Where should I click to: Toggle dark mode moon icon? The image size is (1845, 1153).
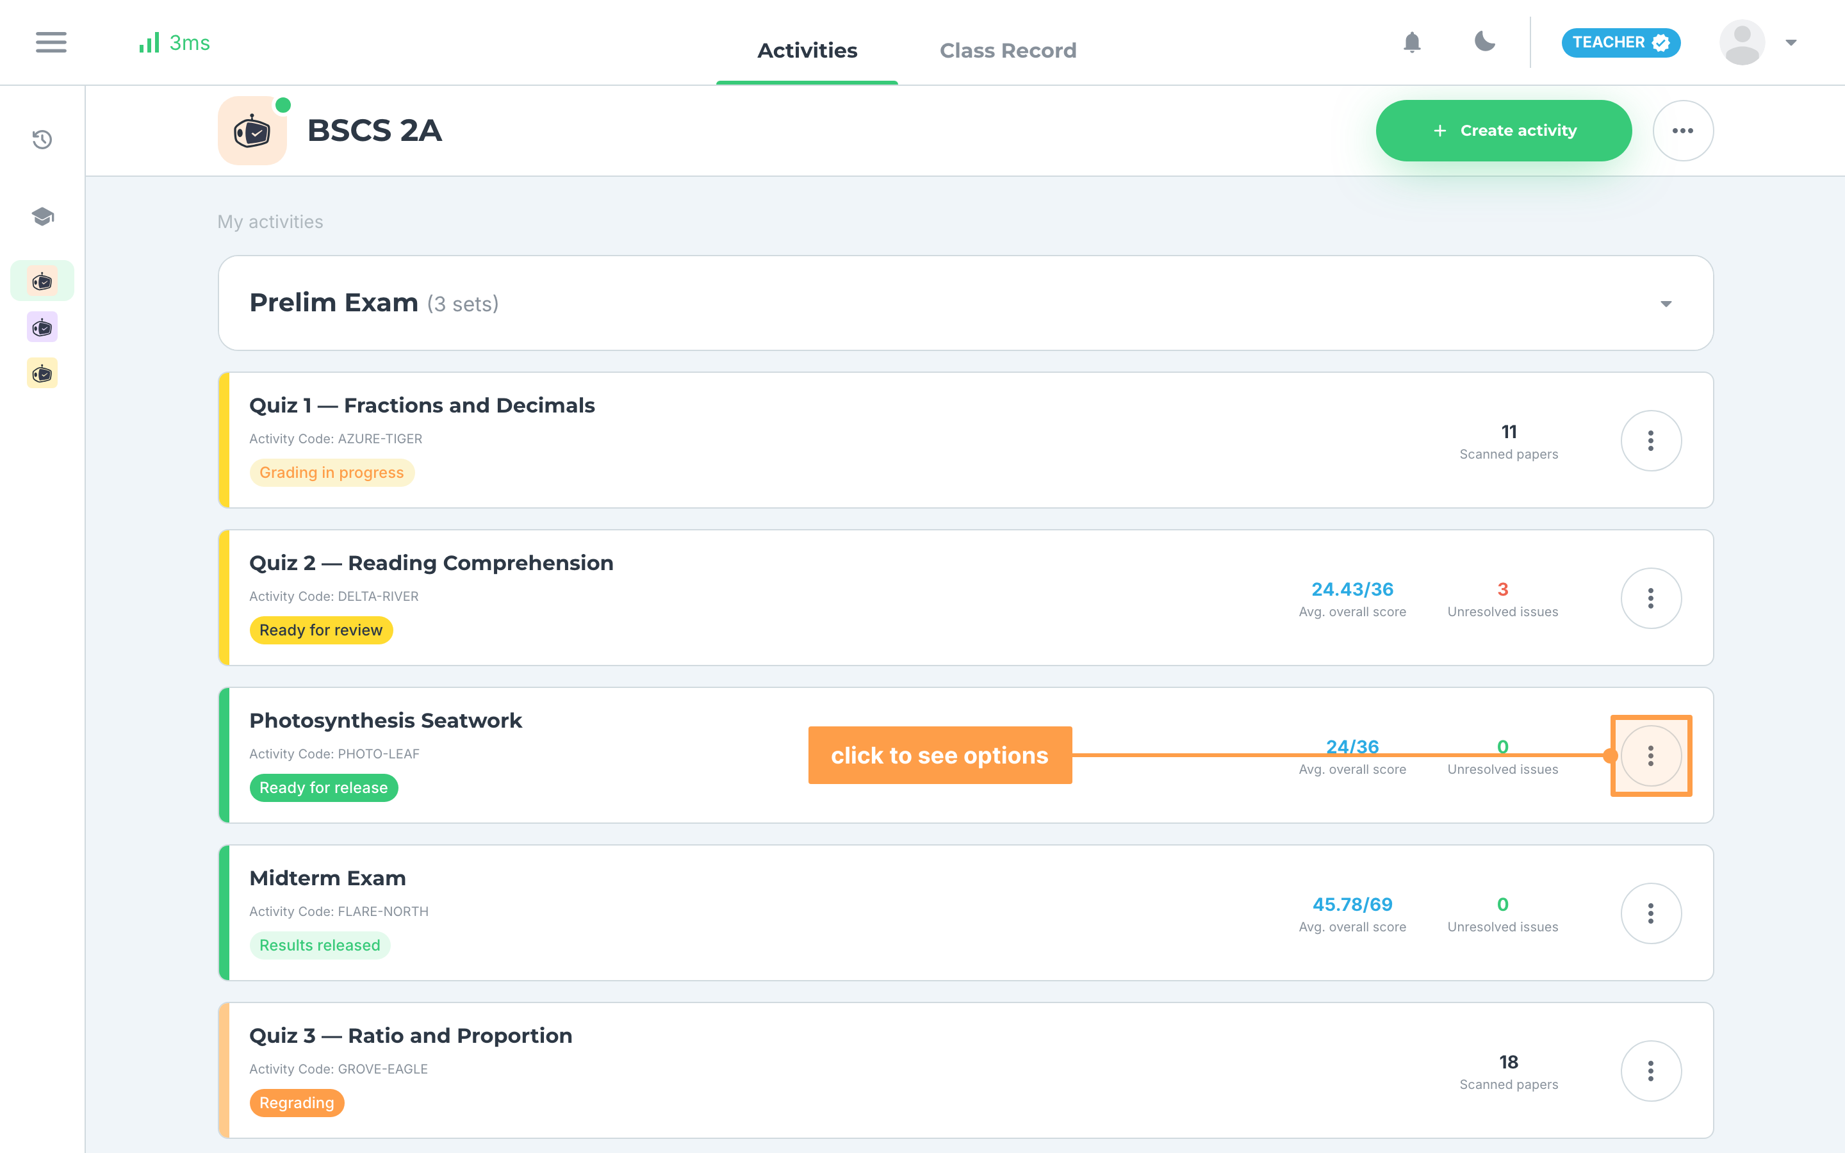[x=1484, y=41]
